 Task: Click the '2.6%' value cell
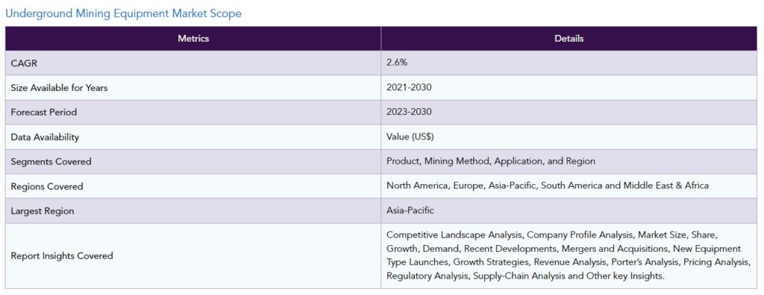pyautogui.click(x=569, y=63)
